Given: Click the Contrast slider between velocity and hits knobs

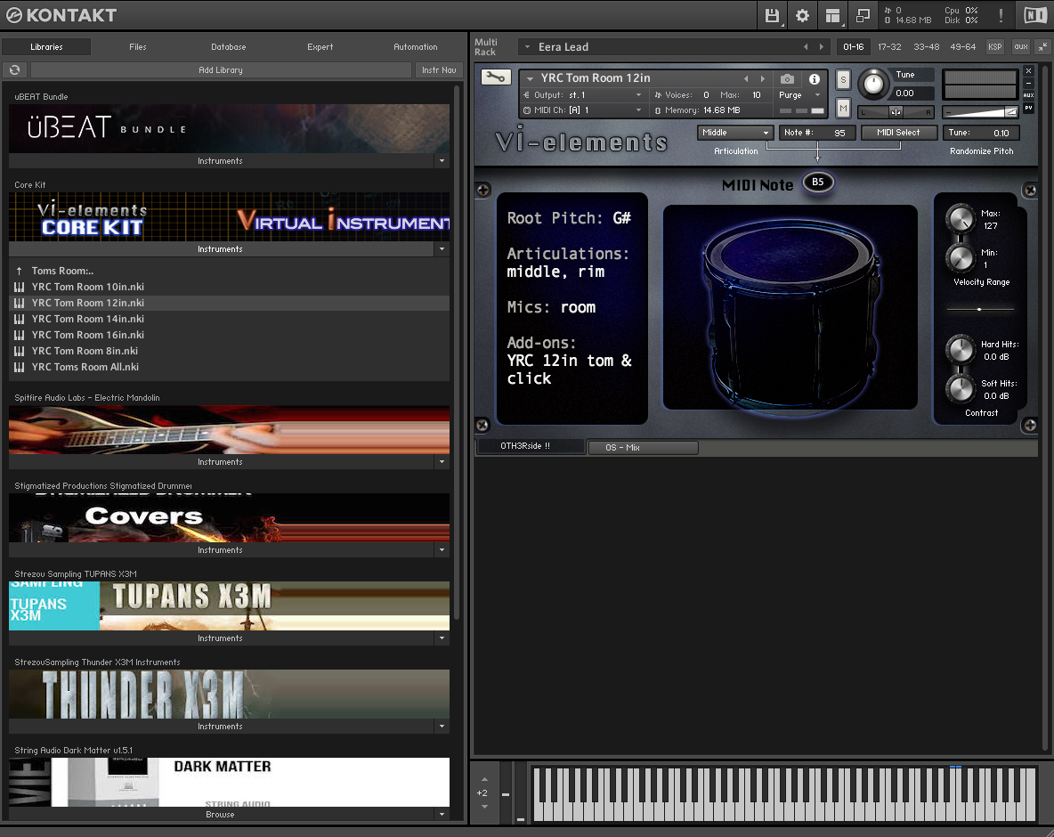Looking at the screenshot, I should point(980,309).
